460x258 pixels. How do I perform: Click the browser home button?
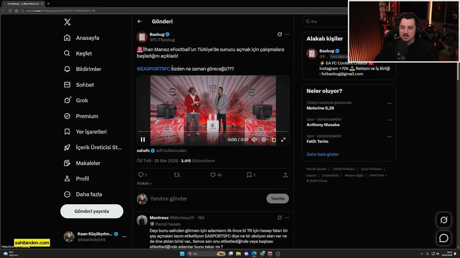[17, 11]
